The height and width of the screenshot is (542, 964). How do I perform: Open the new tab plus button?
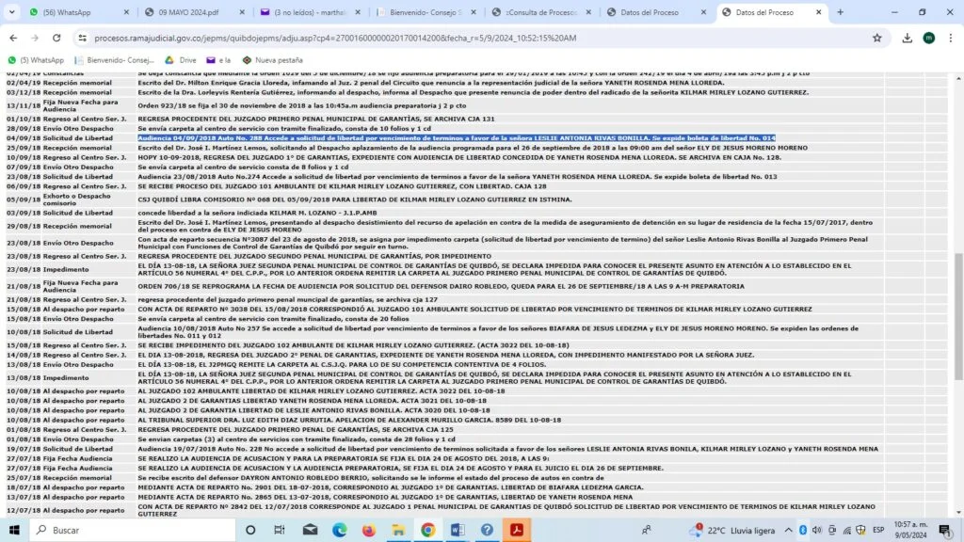coord(842,12)
